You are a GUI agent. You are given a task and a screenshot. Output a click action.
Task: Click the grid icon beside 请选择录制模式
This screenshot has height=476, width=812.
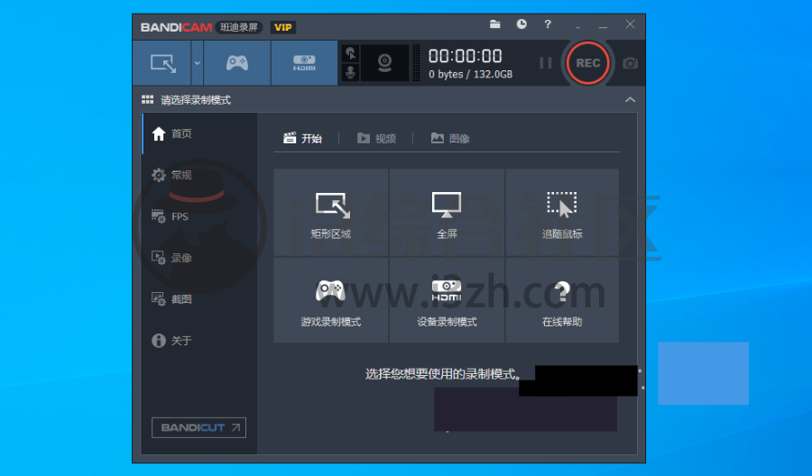click(x=148, y=99)
